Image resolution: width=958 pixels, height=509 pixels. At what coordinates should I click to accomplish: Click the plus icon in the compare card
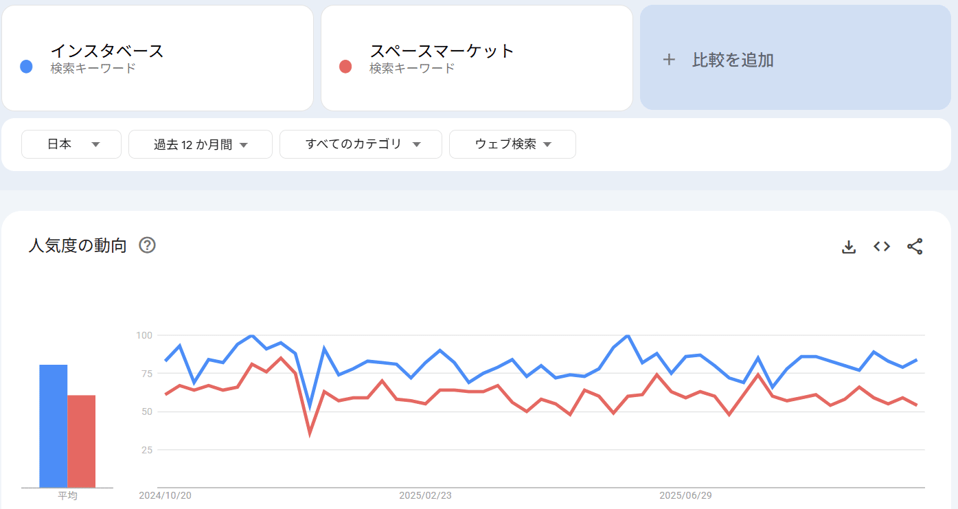669,60
